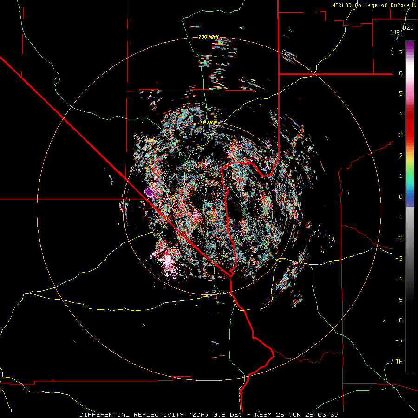418x418 pixels.
Task: Select the -2 value on the color scale
Action: [x=399, y=238]
